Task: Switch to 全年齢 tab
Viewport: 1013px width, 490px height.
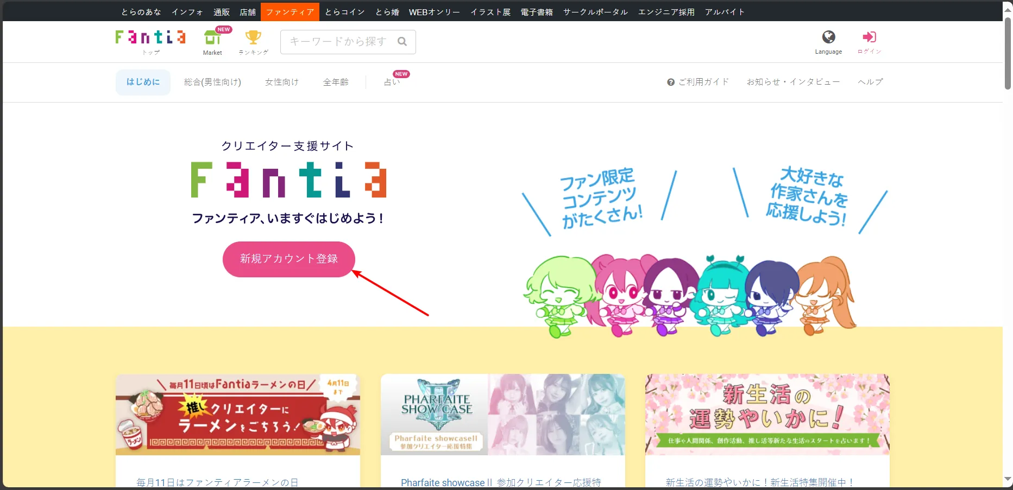Action: [x=336, y=82]
